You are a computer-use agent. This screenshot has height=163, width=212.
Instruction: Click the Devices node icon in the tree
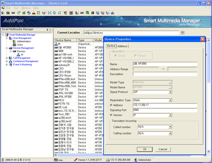tap(14, 51)
